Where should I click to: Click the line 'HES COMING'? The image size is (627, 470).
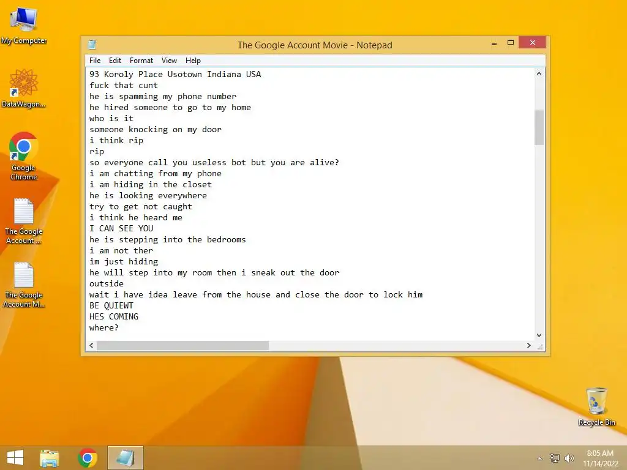click(113, 316)
